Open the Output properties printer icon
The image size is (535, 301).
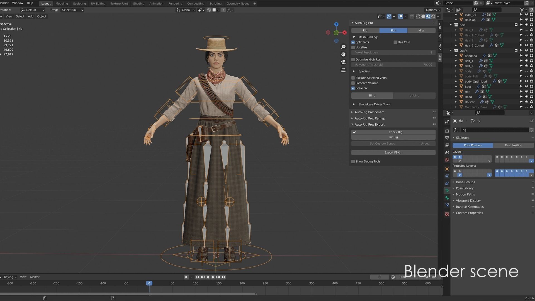447,138
